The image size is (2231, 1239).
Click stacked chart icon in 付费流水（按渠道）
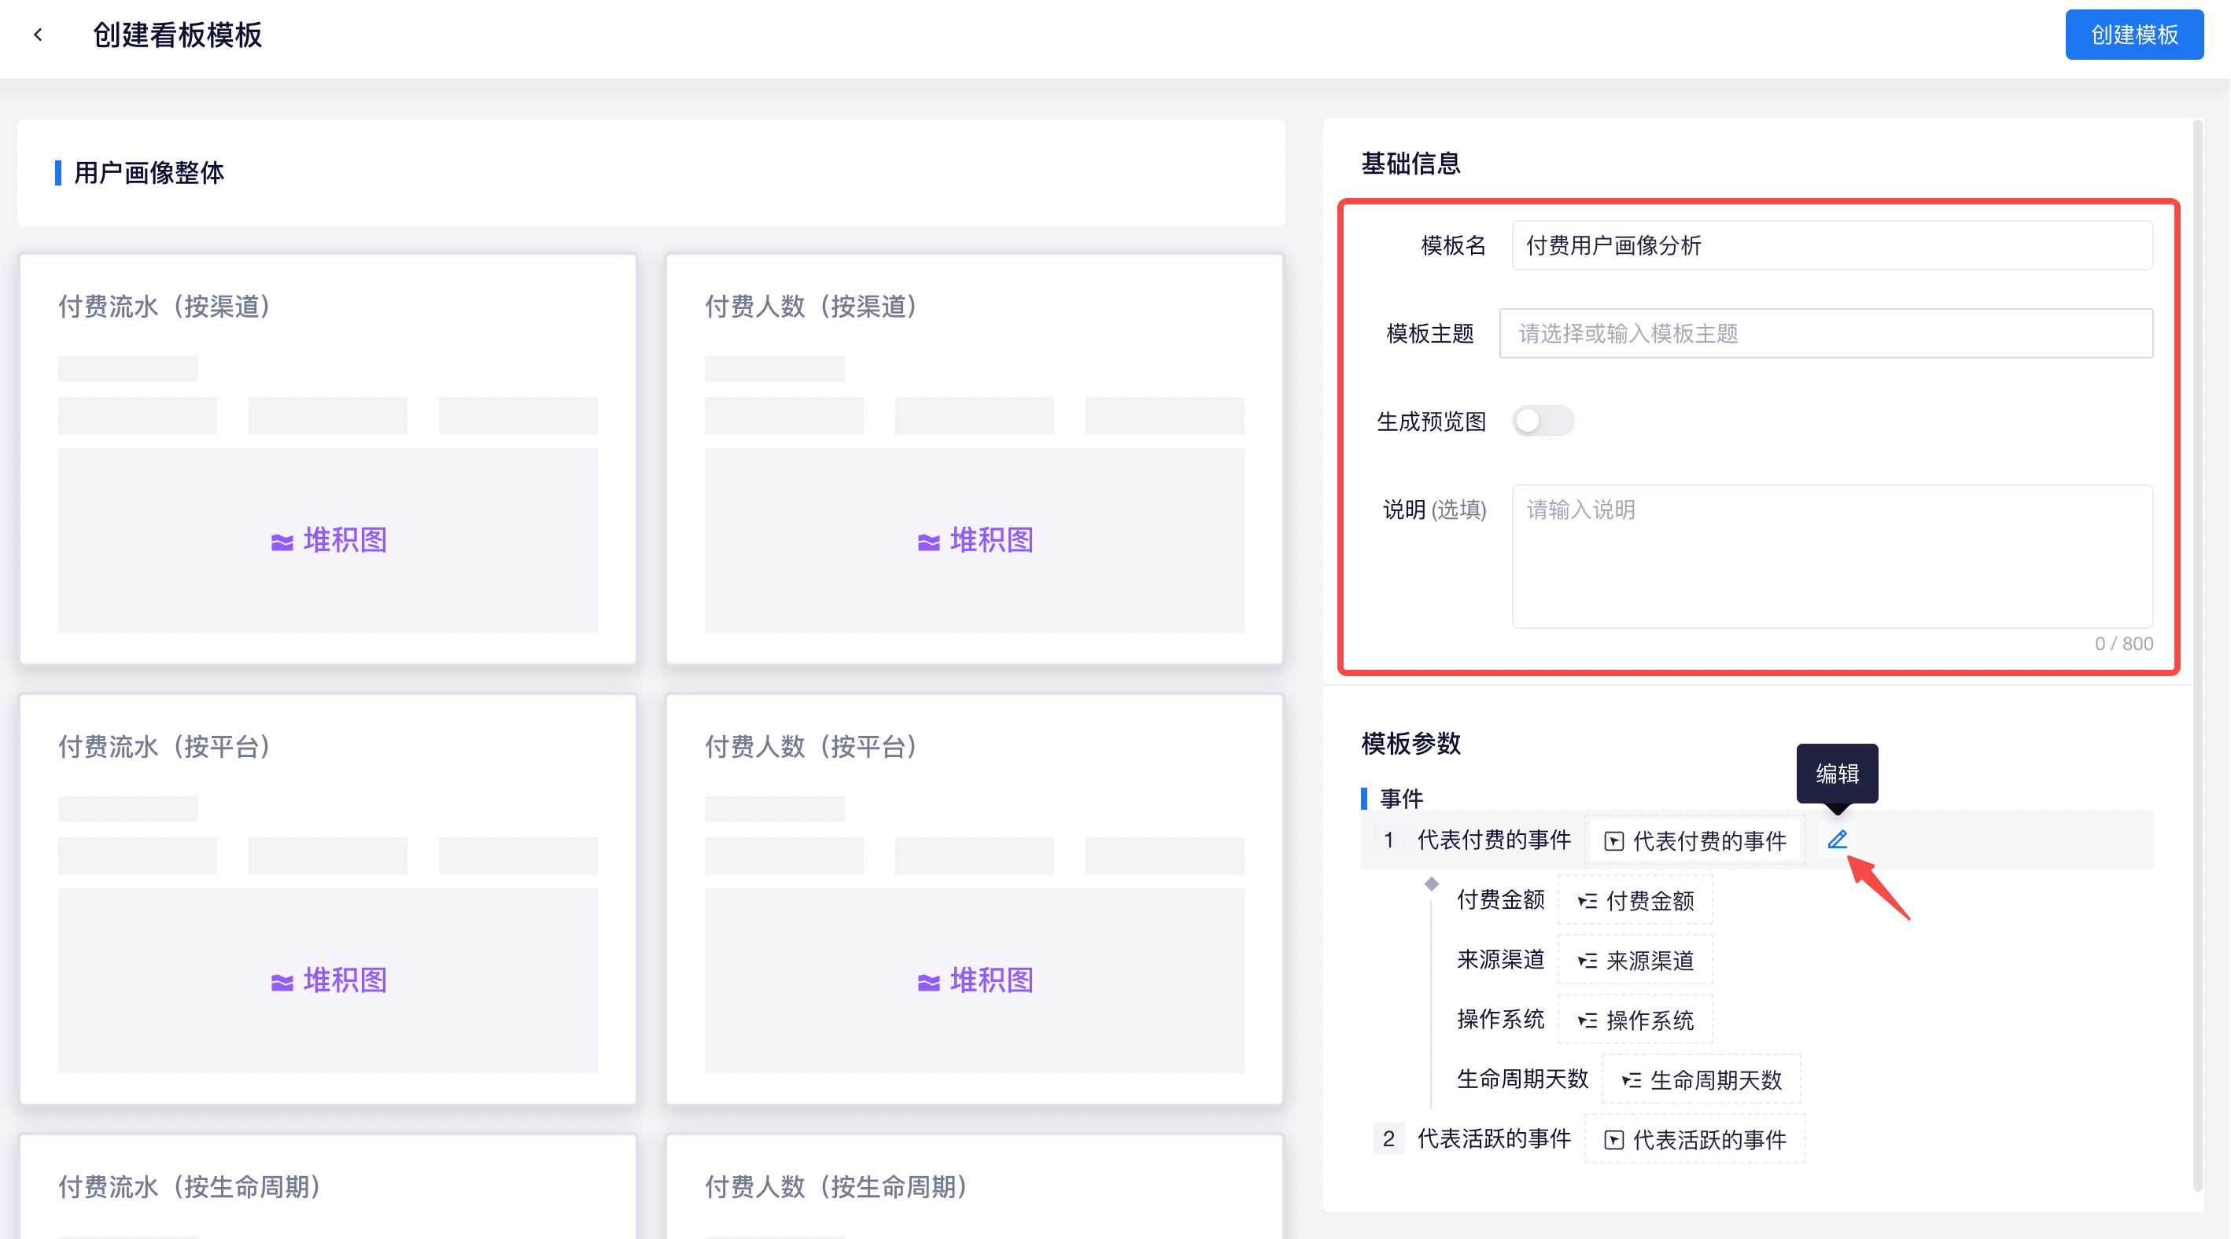[x=282, y=542]
